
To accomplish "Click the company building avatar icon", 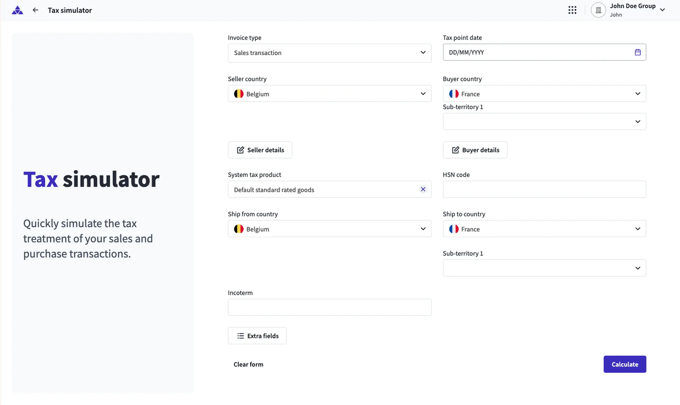I will pyautogui.click(x=598, y=10).
